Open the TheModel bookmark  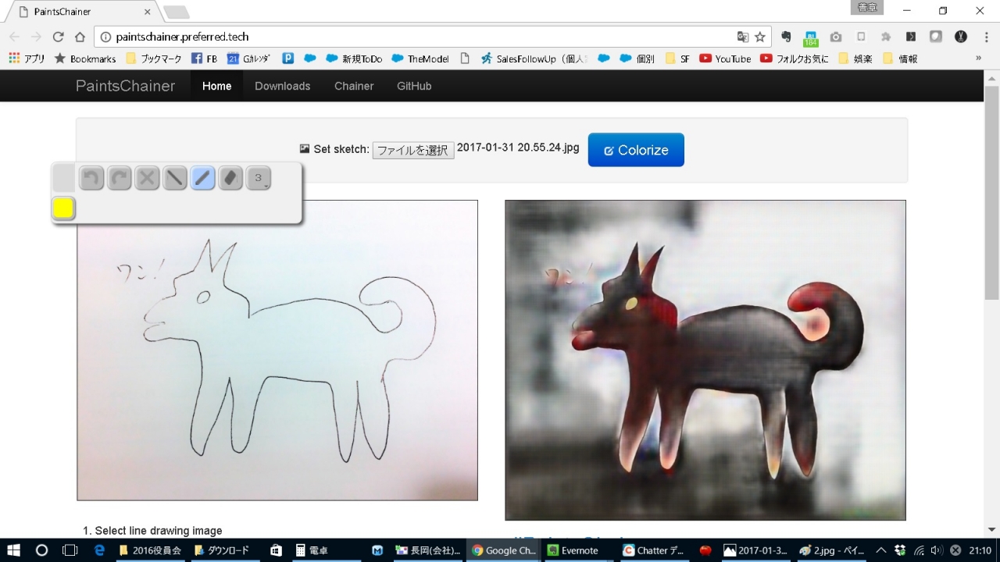coord(421,59)
